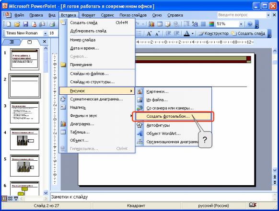The width and height of the screenshot is (279, 211).
Task: Choose Слайды из файлов menu item
Action: [x=97, y=74]
